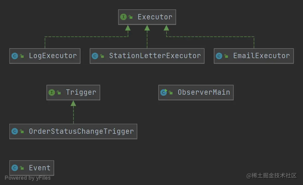Click the EmailExecutor class icon
Image resolution: width=303 pixels, height=185 pixels.
pyautogui.click(x=219, y=56)
